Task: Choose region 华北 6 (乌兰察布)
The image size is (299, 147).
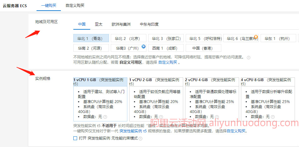Action: click(241, 38)
